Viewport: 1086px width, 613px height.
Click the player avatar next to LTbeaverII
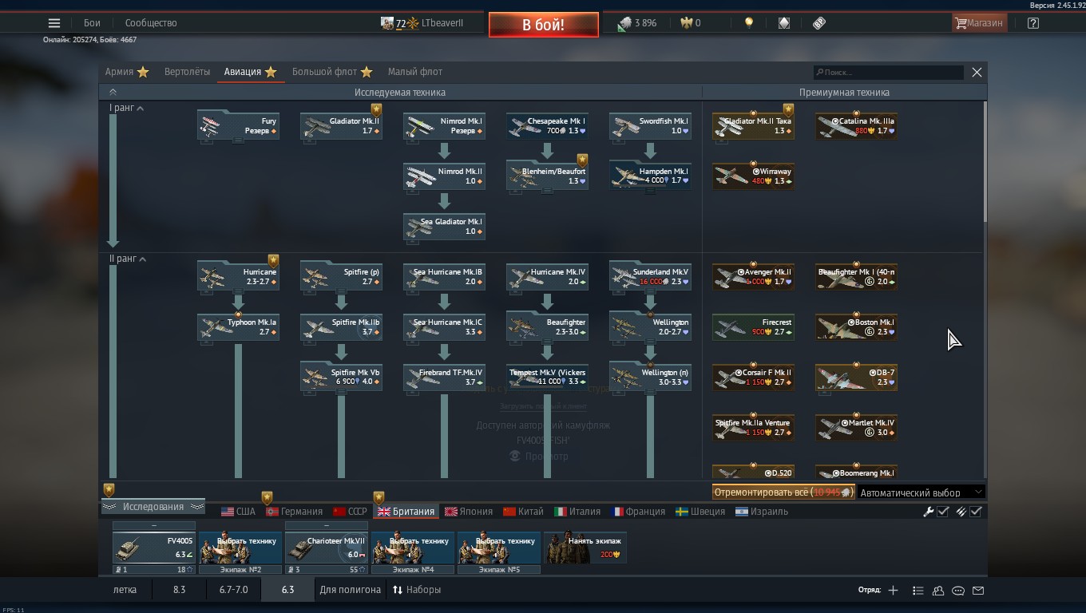[387, 23]
